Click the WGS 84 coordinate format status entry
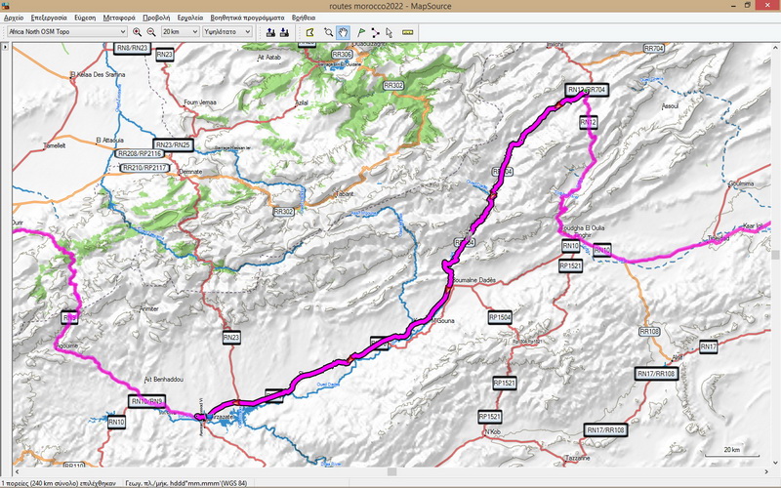Image resolution: width=781 pixels, height=488 pixels. (x=186, y=483)
